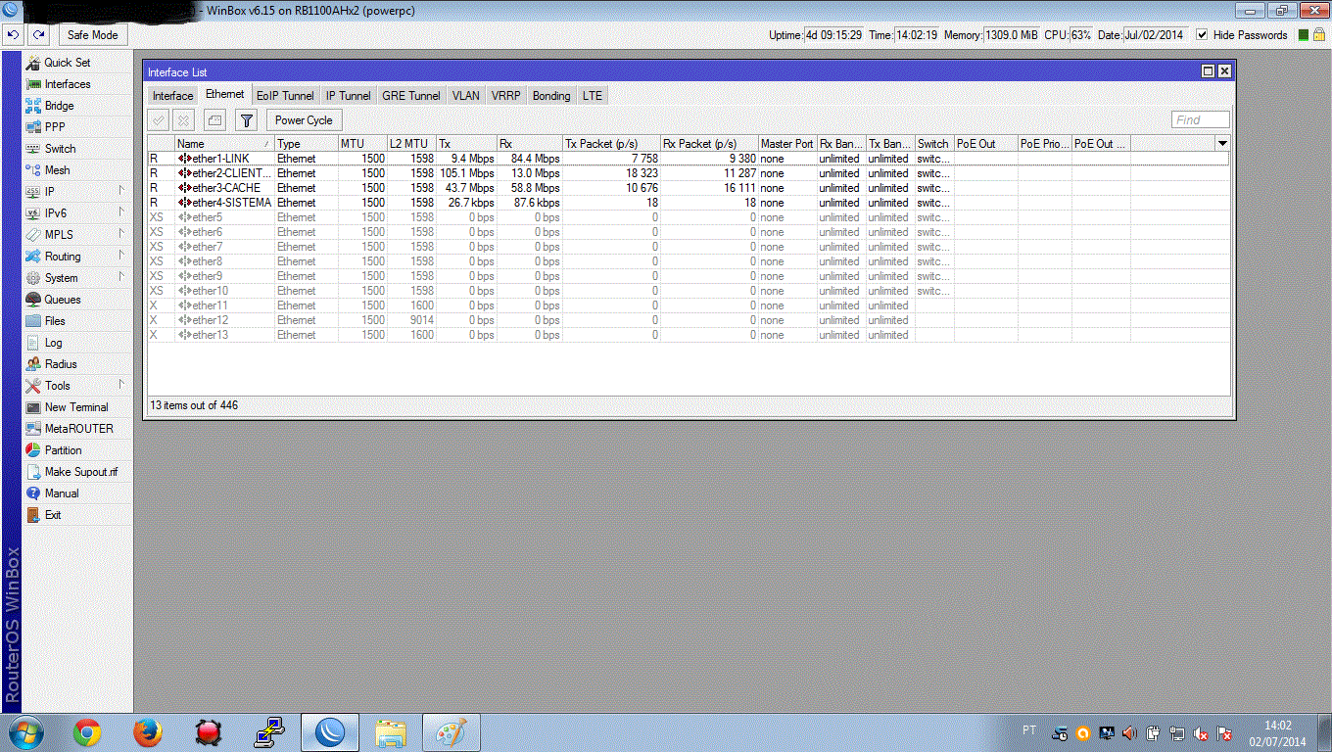Open the Bridge section
Image resolution: width=1332 pixels, height=752 pixels.
click(59, 106)
